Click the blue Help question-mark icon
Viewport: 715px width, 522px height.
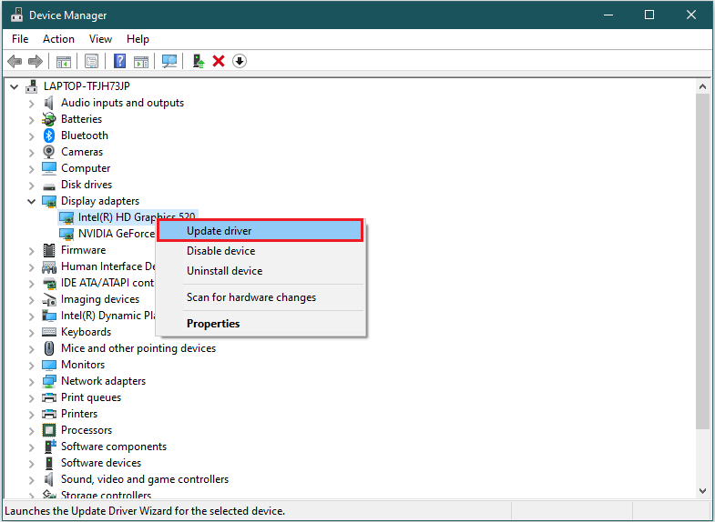(119, 61)
